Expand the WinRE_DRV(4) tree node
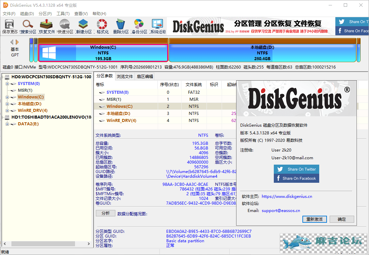 click(7, 111)
